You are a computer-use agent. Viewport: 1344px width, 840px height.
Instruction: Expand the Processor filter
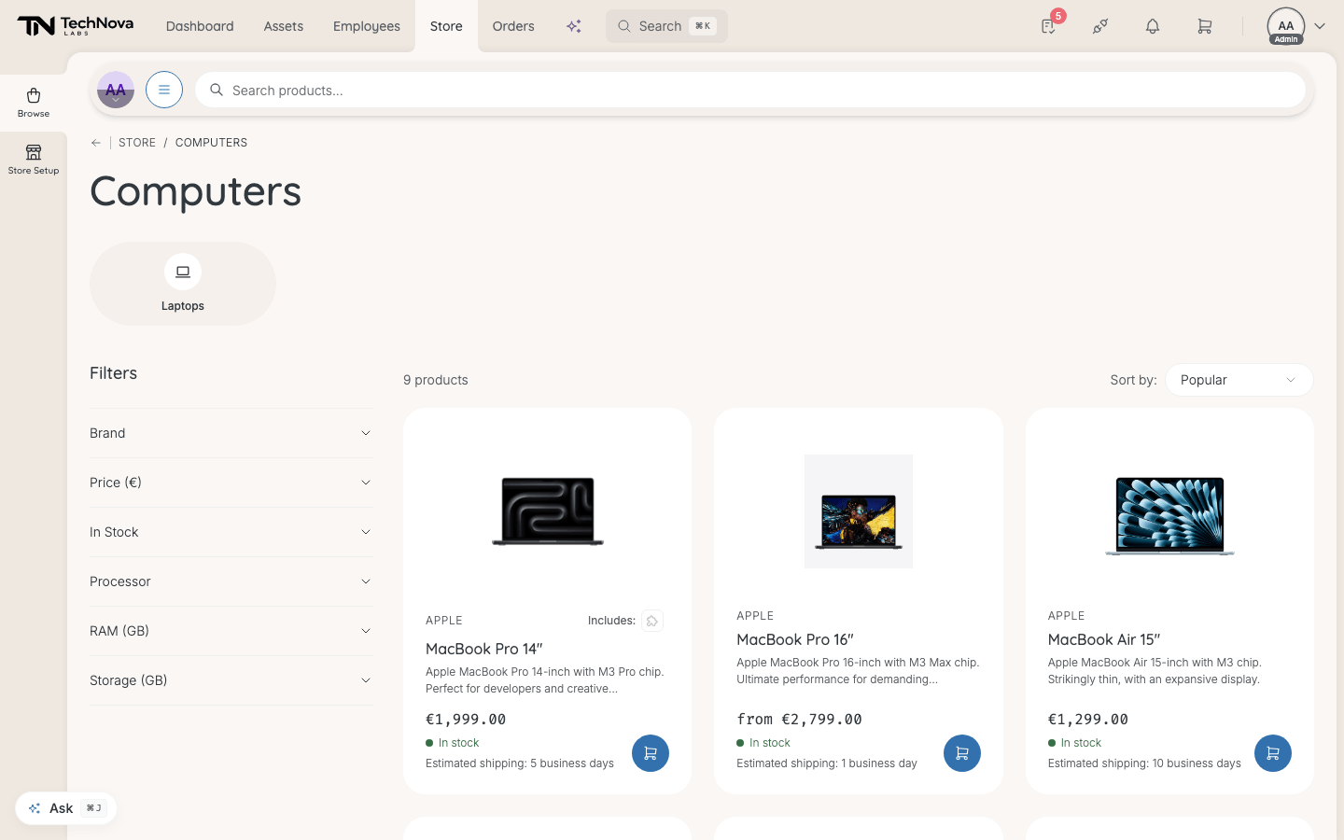231,581
